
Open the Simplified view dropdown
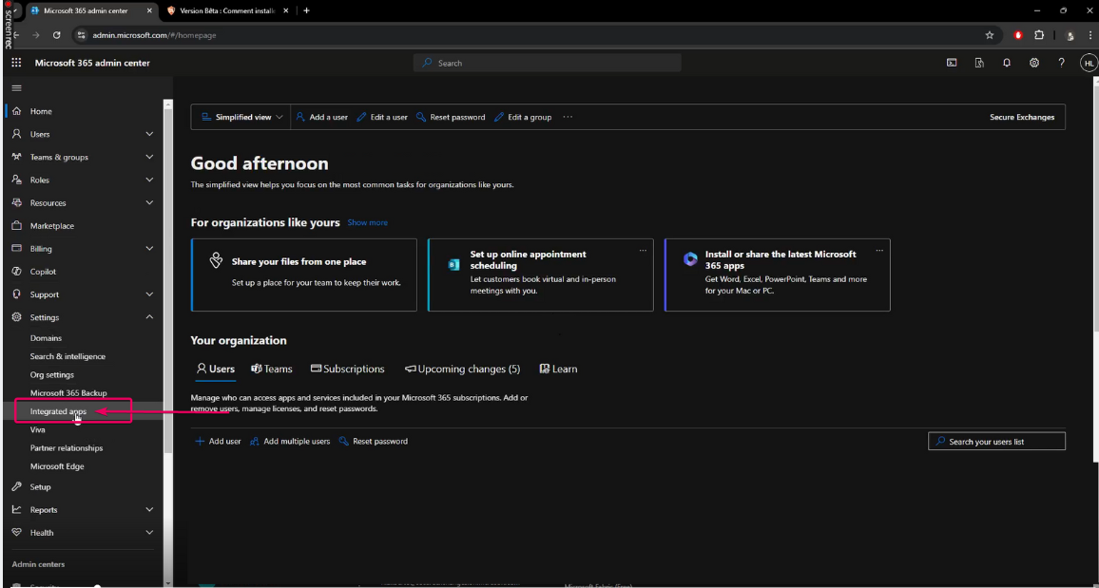coord(242,117)
